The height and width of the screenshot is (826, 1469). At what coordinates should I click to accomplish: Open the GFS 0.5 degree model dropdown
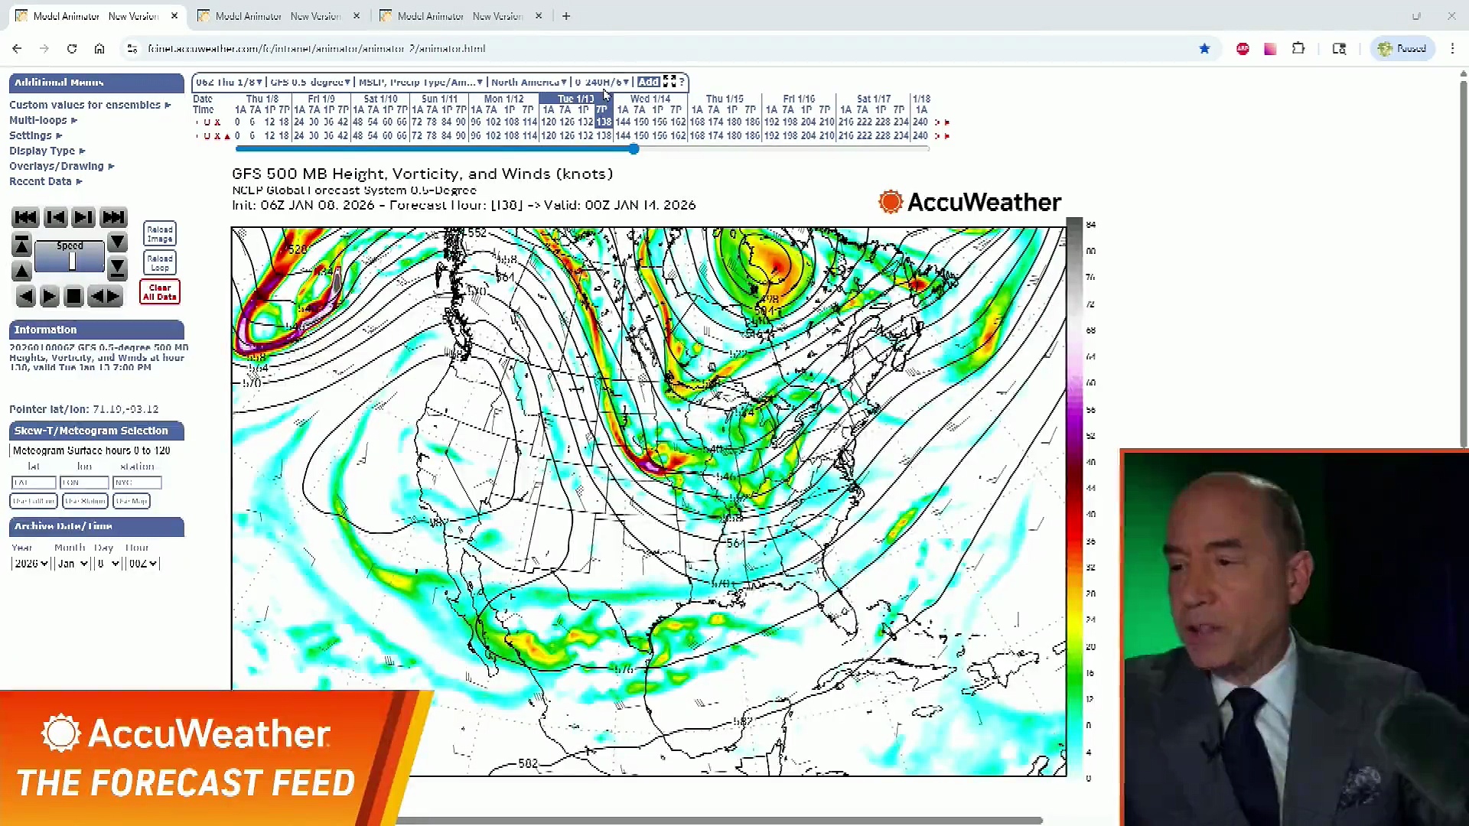pyautogui.click(x=308, y=82)
